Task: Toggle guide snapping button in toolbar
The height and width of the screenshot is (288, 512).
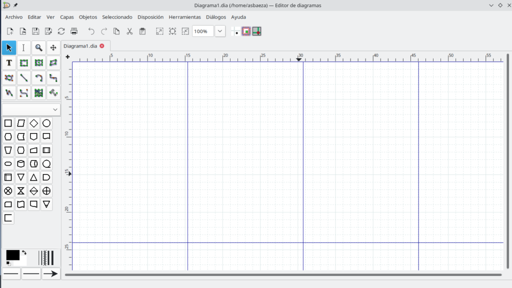Action: (x=256, y=31)
